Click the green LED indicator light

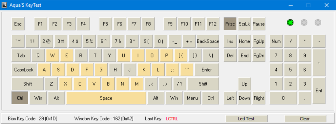coord(290,23)
